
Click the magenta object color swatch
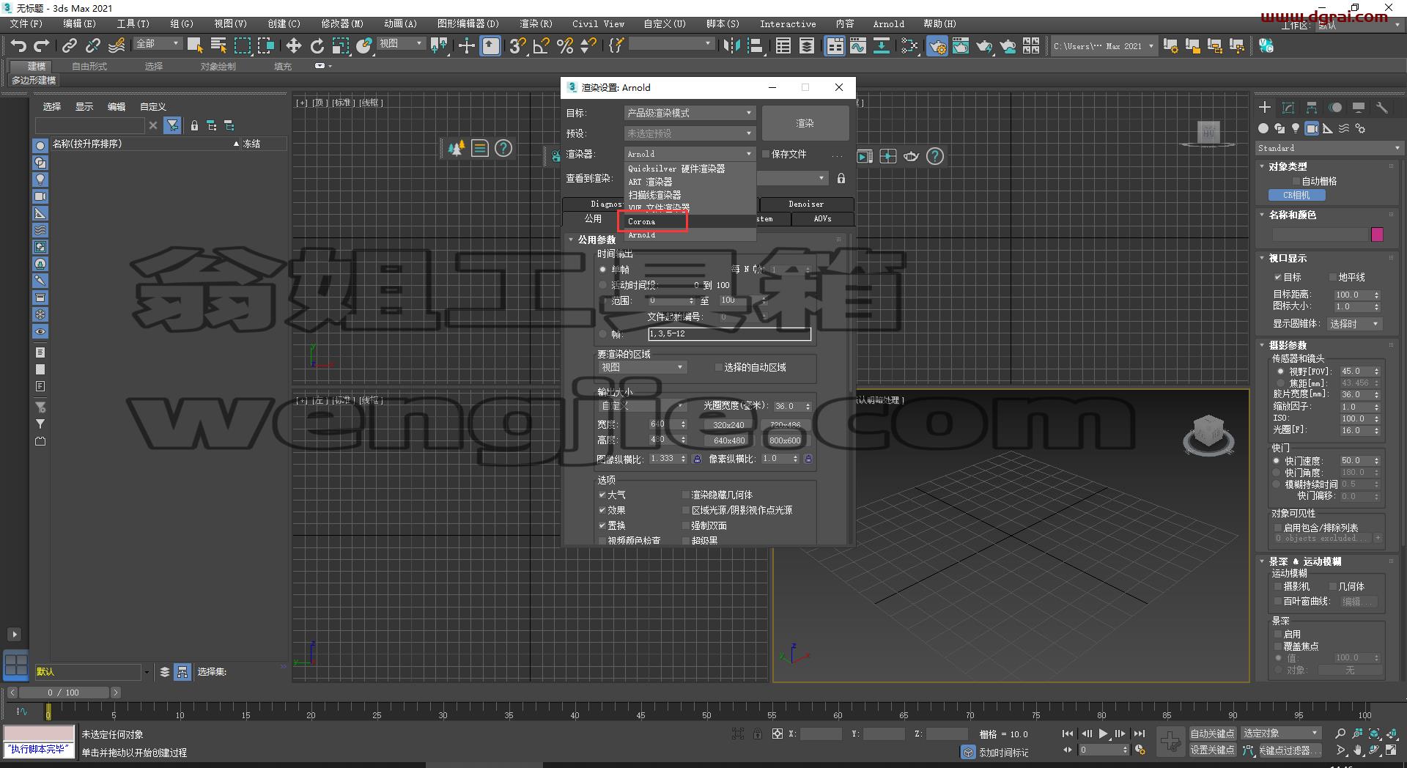(x=1377, y=235)
